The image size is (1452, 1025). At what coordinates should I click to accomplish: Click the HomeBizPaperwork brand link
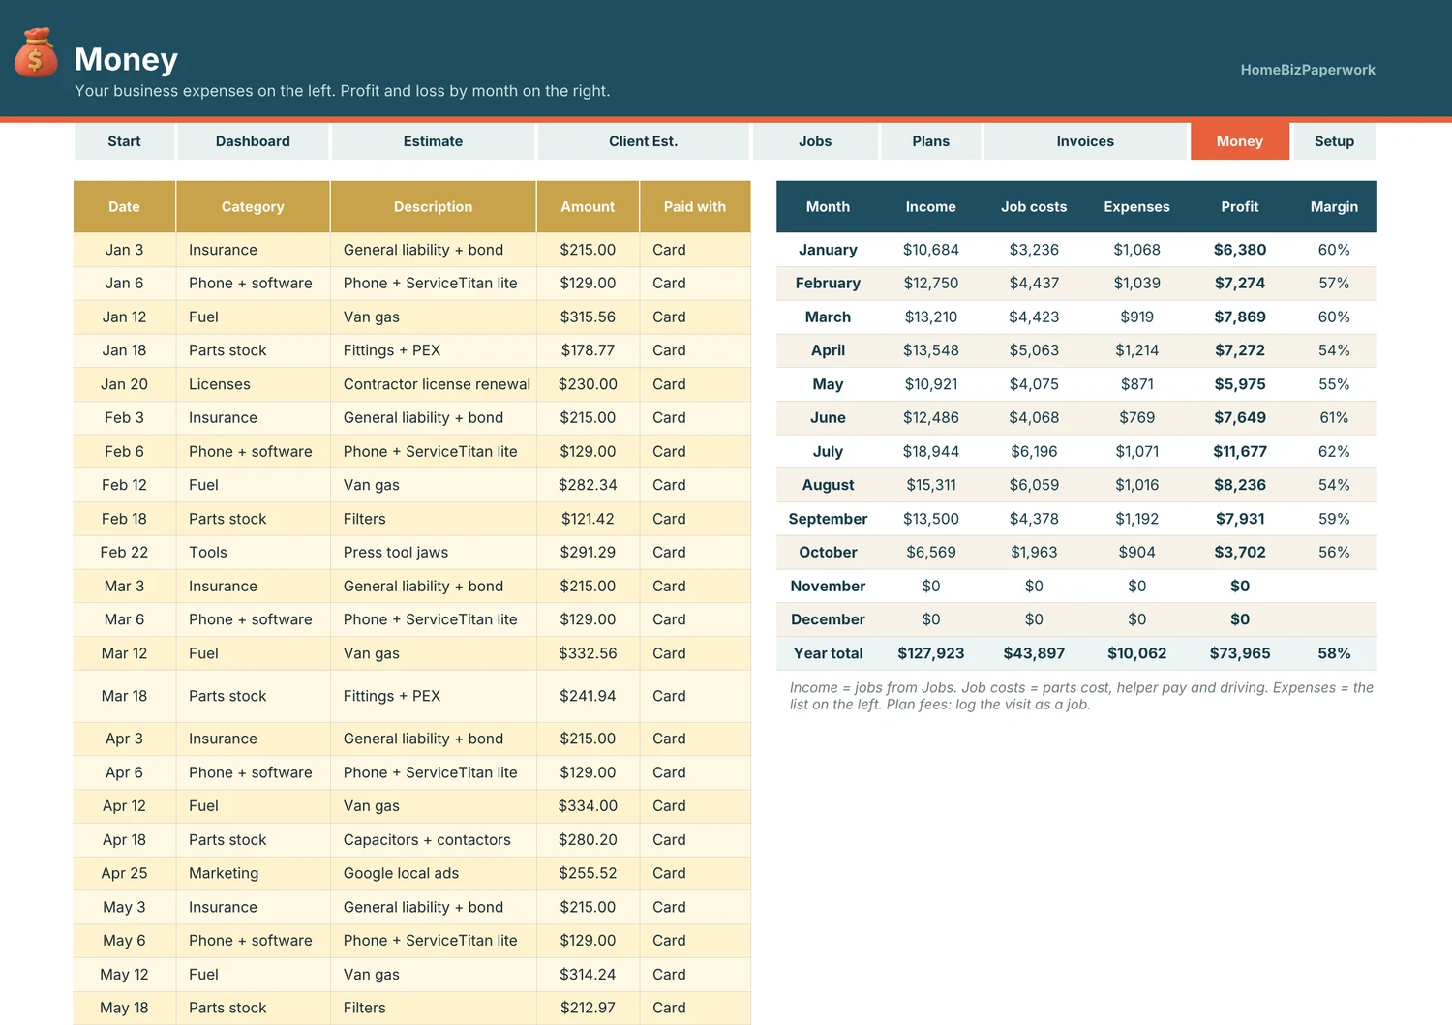[x=1308, y=70]
